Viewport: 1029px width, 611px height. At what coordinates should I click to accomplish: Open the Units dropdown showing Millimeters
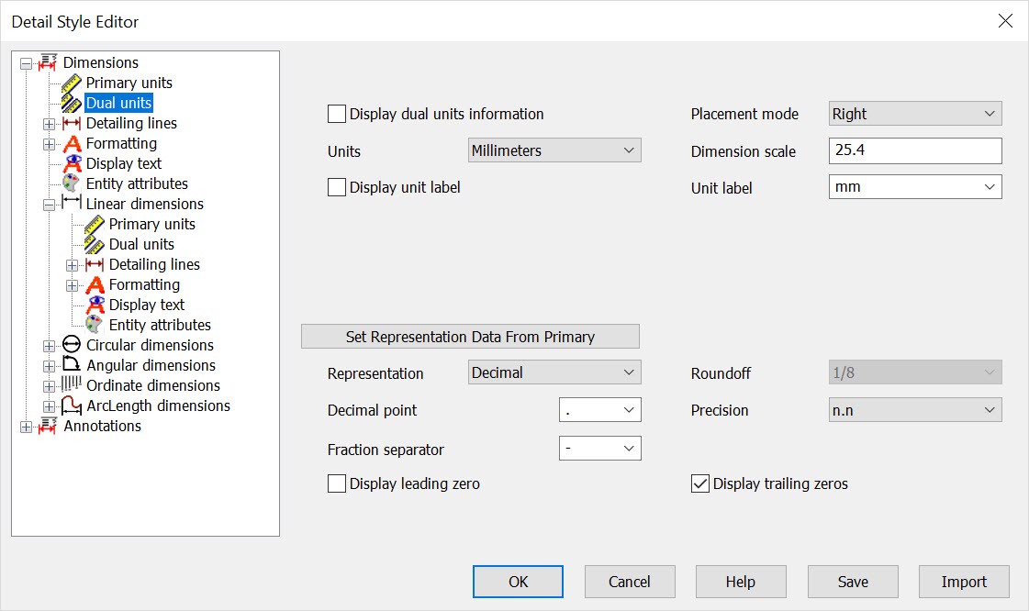[554, 150]
